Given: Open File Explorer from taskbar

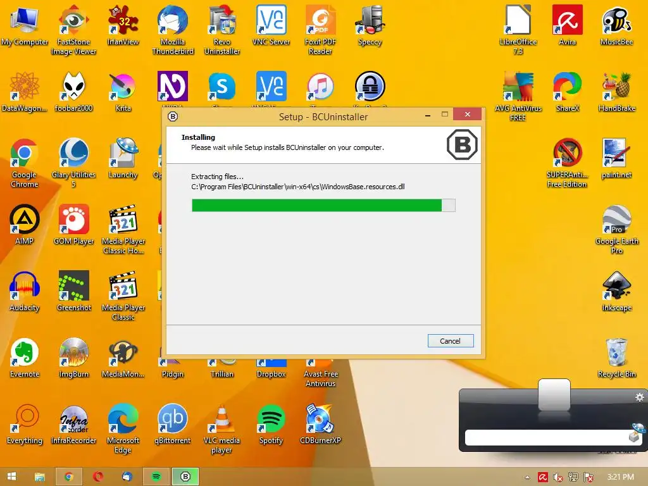Looking at the screenshot, I should click(40, 477).
